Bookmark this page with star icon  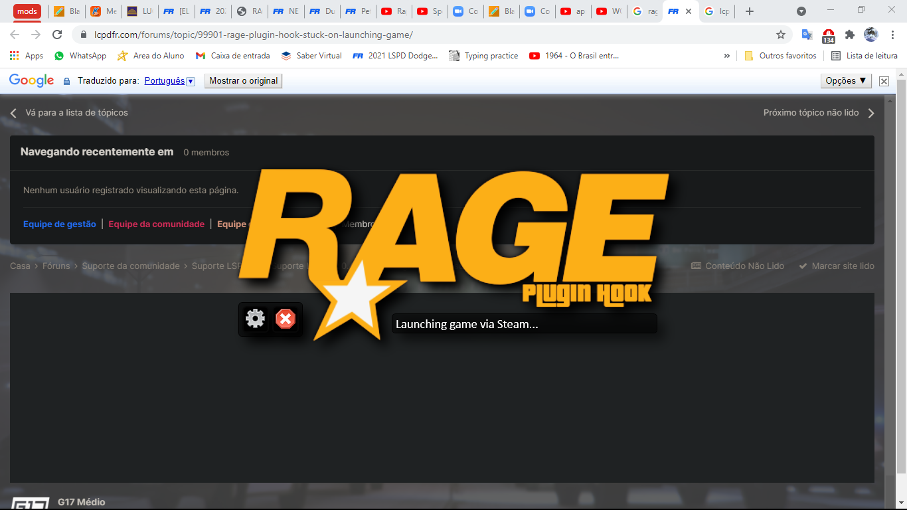click(x=781, y=35)
